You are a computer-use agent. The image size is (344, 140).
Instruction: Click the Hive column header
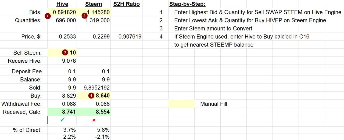[x=62, y=4]
